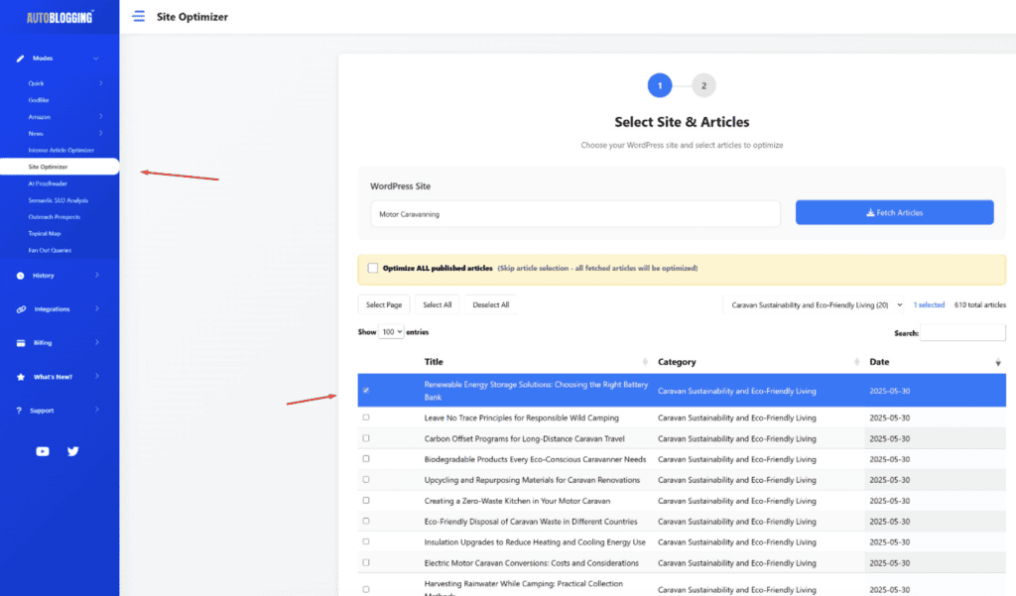Click the hamburger menu icon

[x=138, y=17]
